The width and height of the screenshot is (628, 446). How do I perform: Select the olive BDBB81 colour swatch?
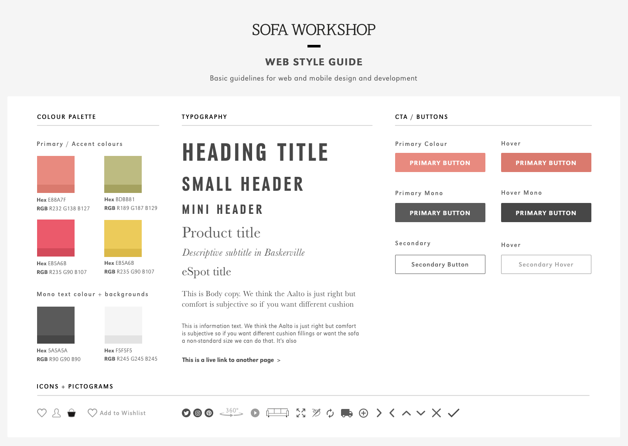(123, 174)
